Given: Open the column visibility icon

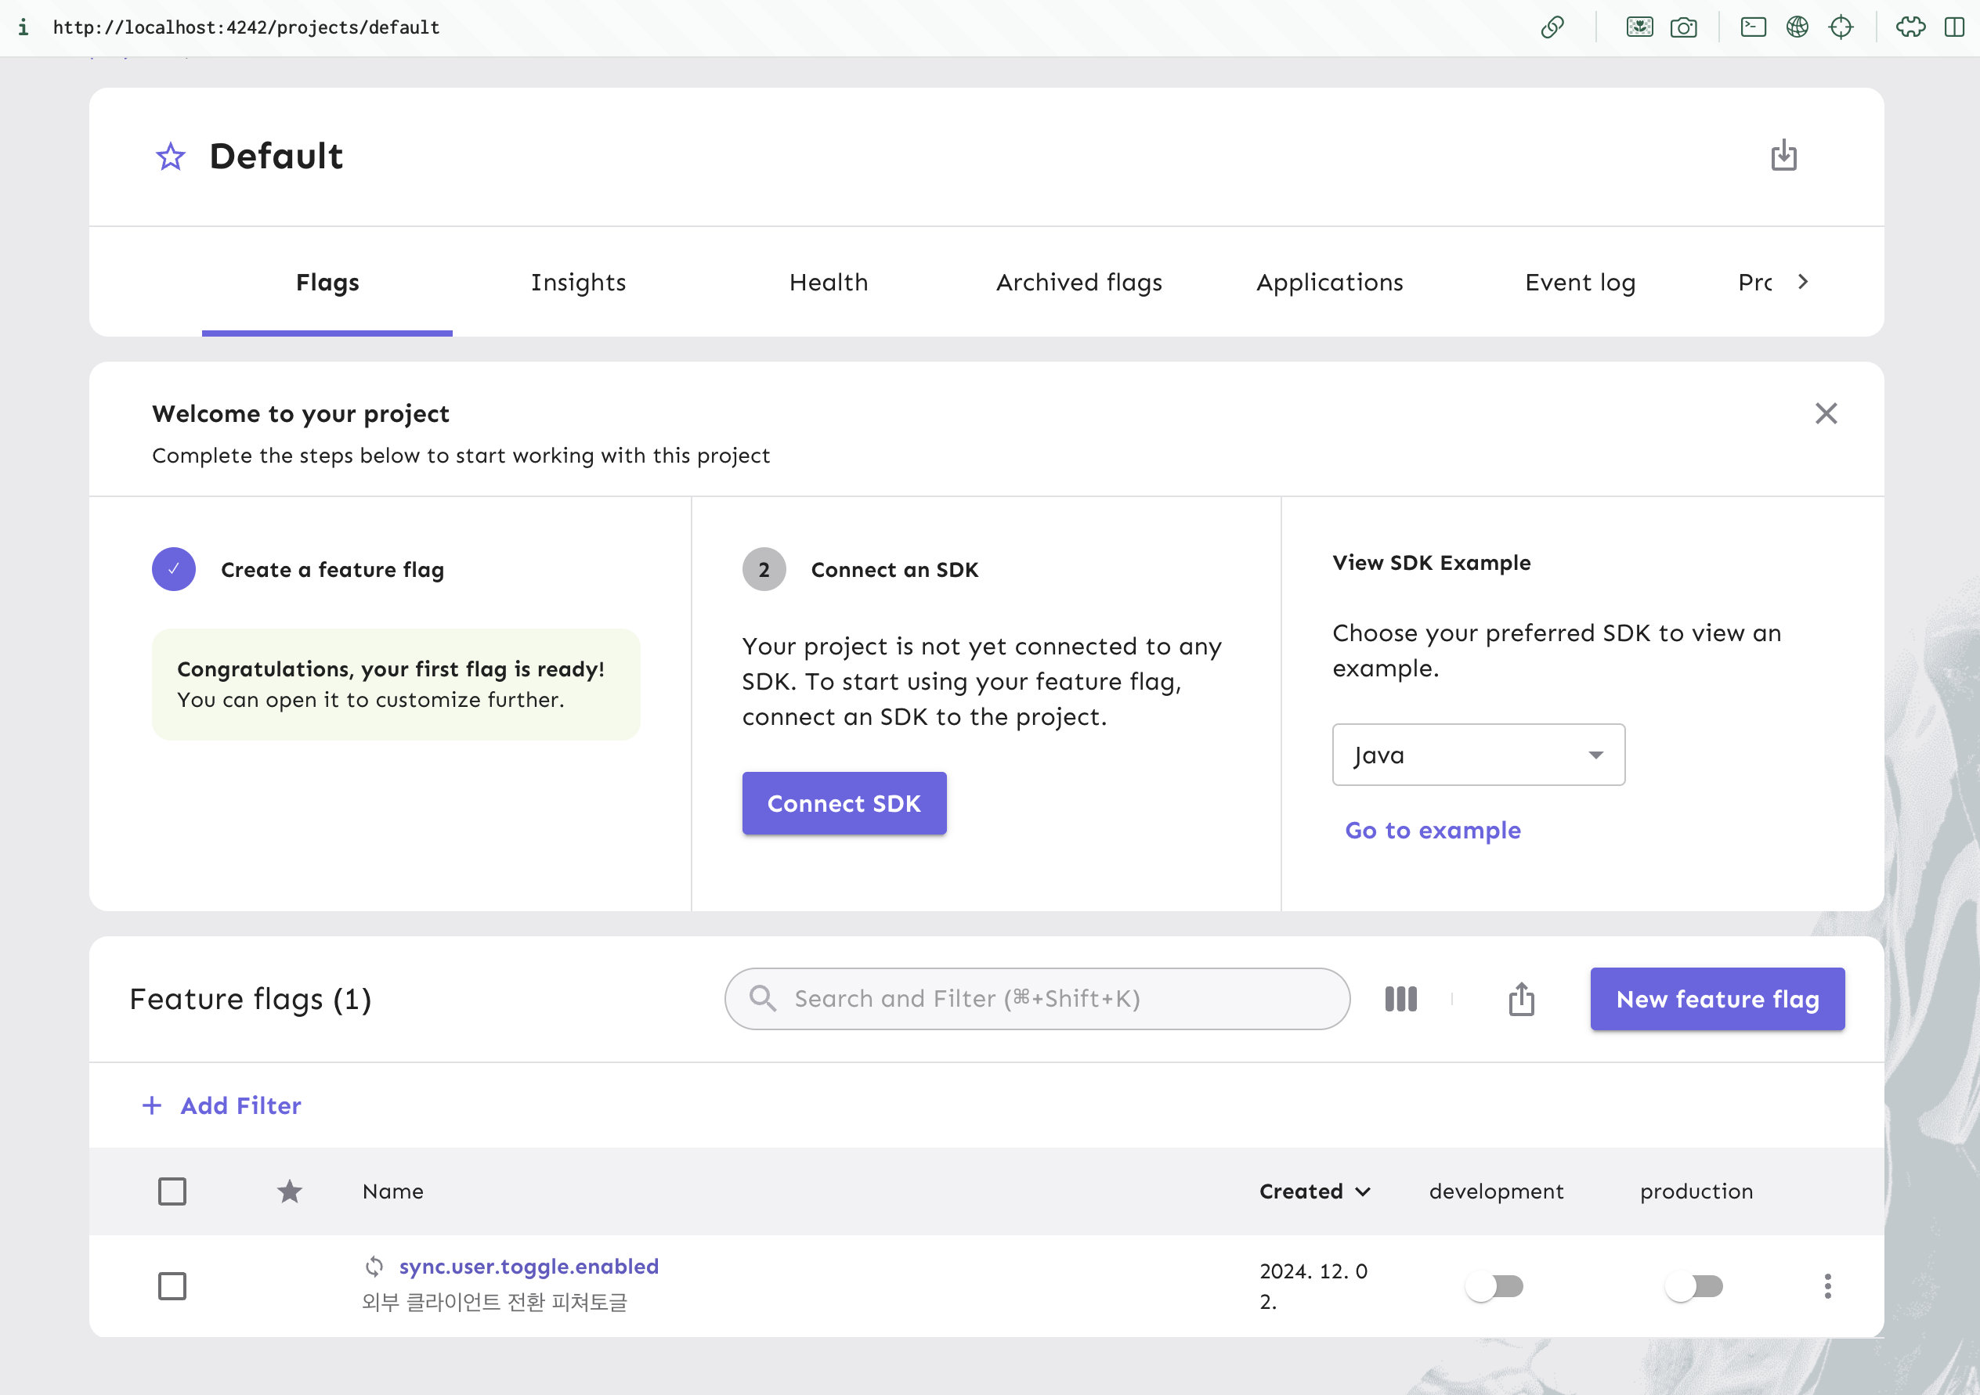Looking at the screenshot, I should tap(1400, 998).
